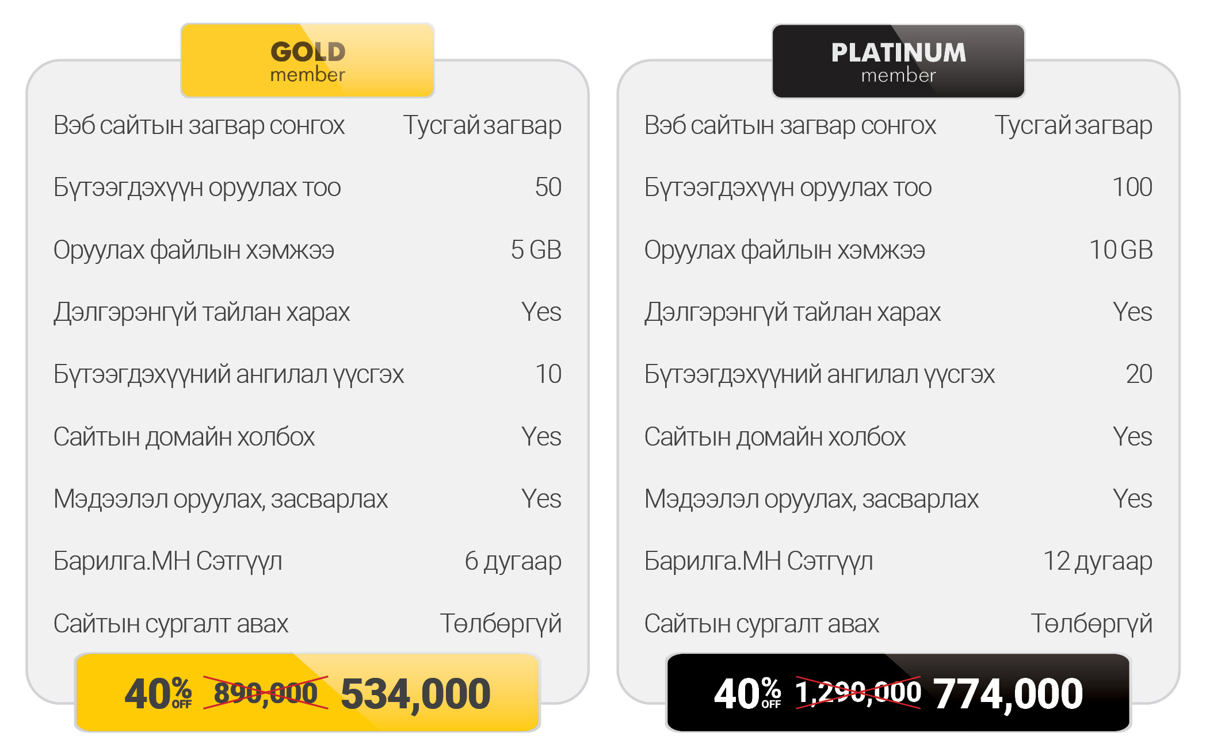Click "Дэлгэрэнгүй тайлан харах" in Gold plan
The height and width of the screenshot is (748, 1206).
(x=201, y=312)
